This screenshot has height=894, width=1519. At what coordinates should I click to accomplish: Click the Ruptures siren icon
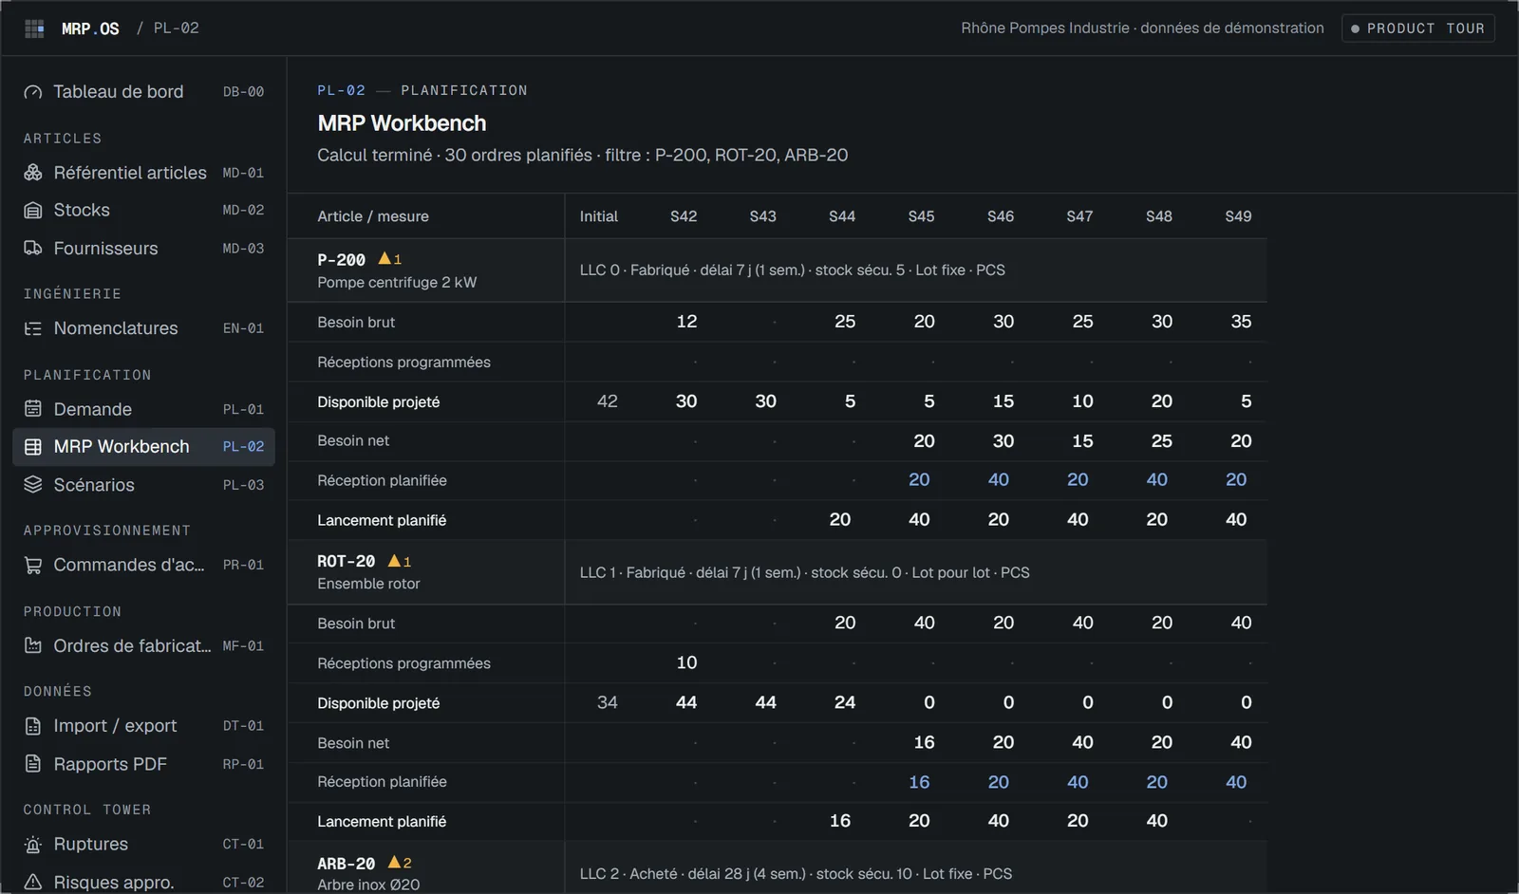33,845
